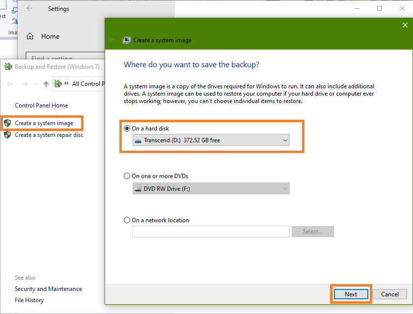
Task: Go up one level in Control Panel
Action: [46, 84]
